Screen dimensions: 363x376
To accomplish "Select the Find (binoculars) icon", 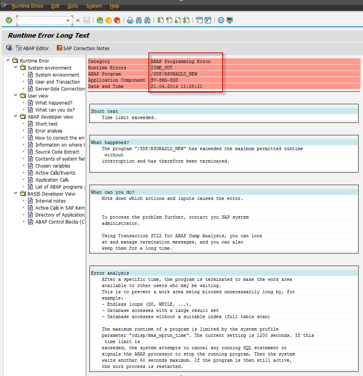I will pyautogui.click(x=139, y=20).
